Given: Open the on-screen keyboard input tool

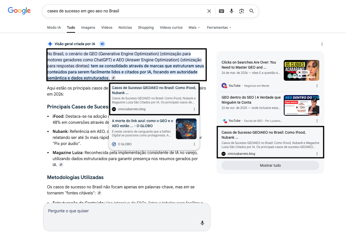Looking at the screenshot, I should [x=222, y=11].
